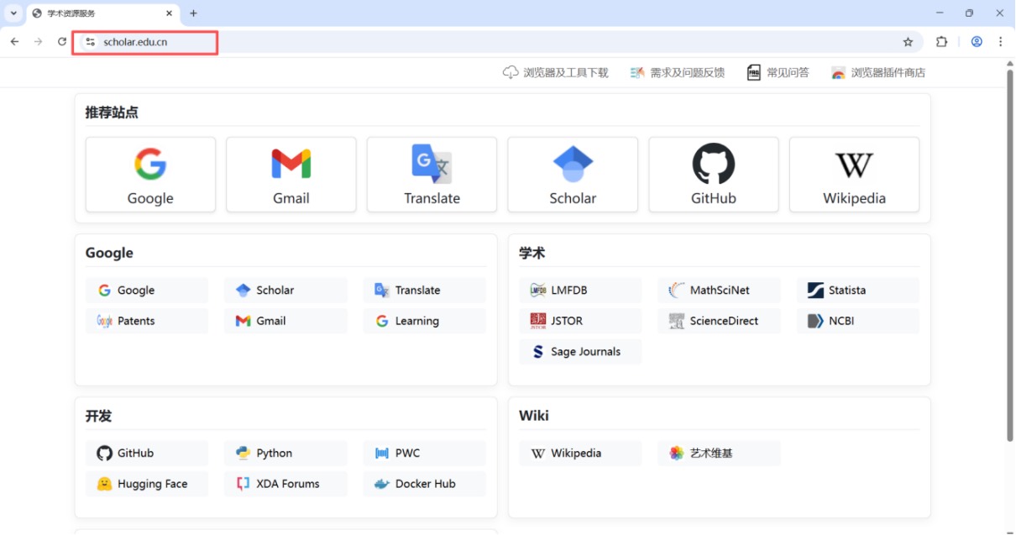Screen dimensions: 1016x535
Task: Click Translate link in the Google section
Action: click(425, 291)
